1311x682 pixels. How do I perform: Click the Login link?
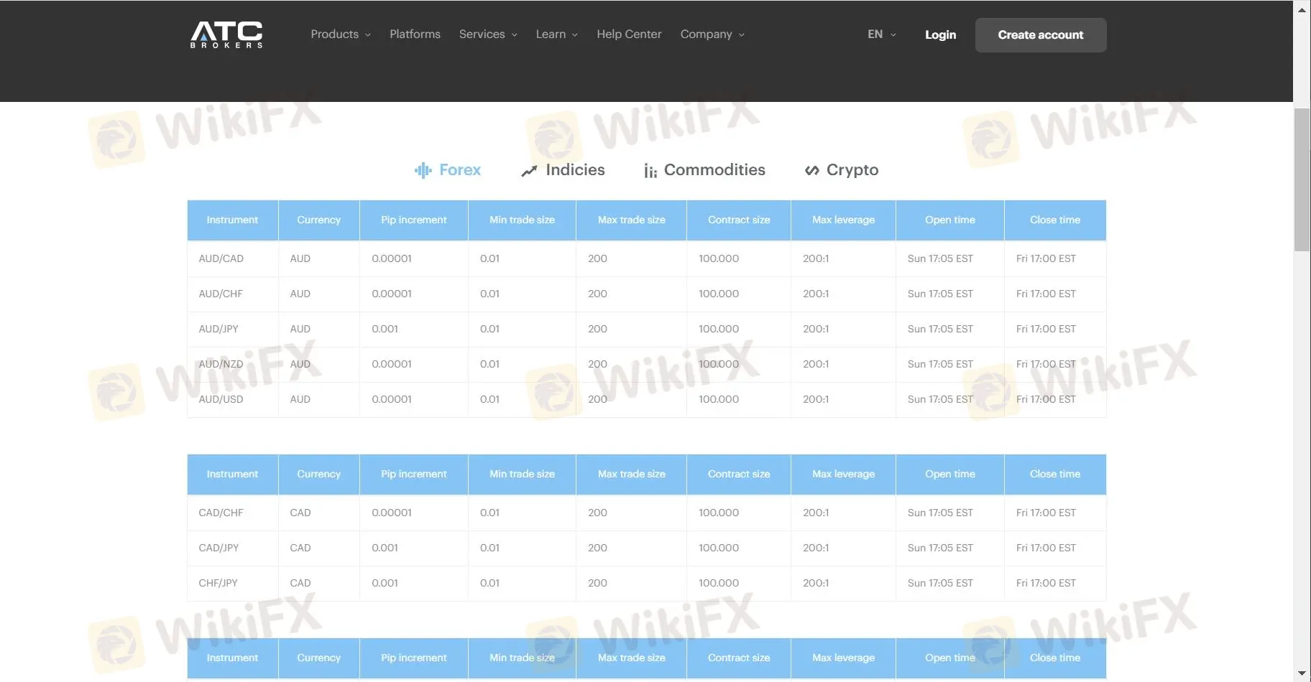[x=940, y=34]
